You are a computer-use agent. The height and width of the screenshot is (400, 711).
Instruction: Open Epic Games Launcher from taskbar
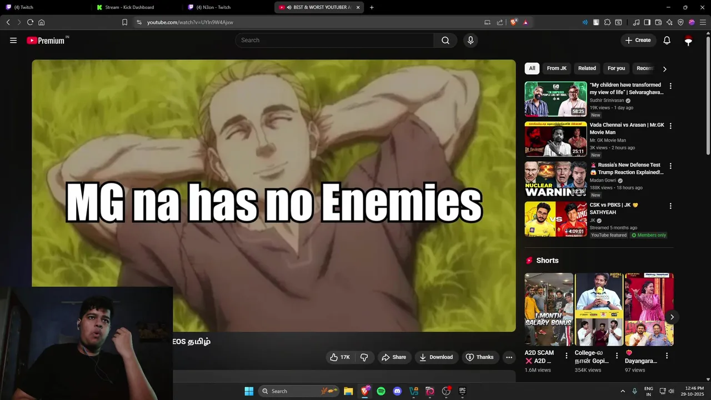click(462, 391)
